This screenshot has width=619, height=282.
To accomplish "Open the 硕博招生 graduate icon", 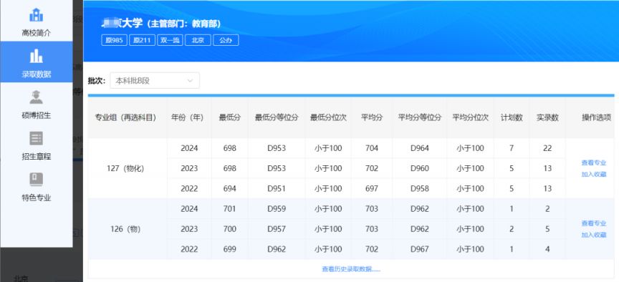I will (37, 97).
